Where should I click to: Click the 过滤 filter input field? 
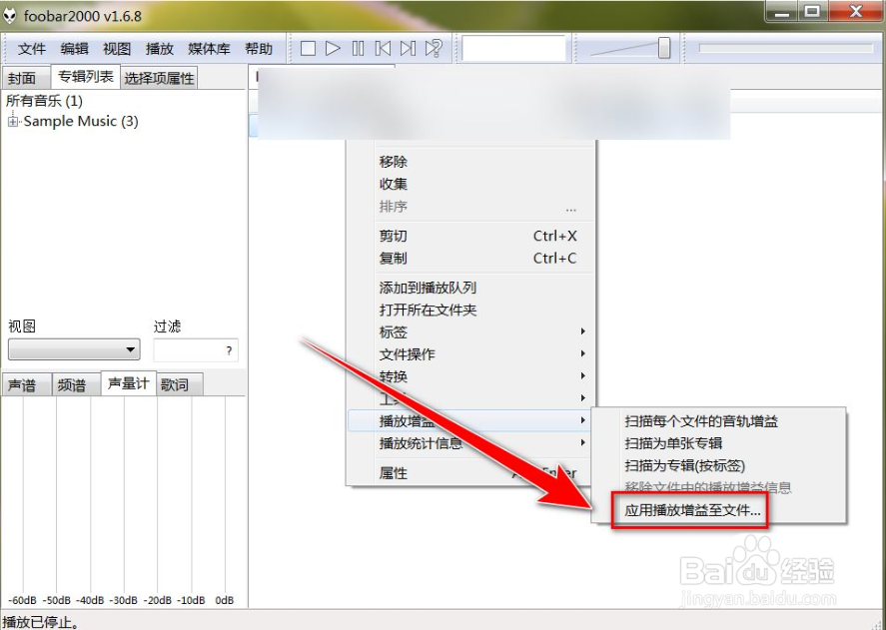(196, 350)
